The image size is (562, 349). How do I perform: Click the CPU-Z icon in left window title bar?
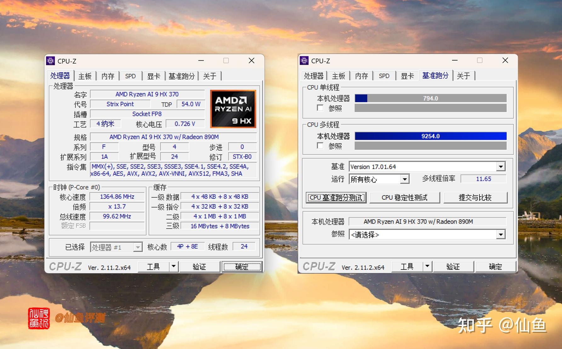(x=51, y=61)
